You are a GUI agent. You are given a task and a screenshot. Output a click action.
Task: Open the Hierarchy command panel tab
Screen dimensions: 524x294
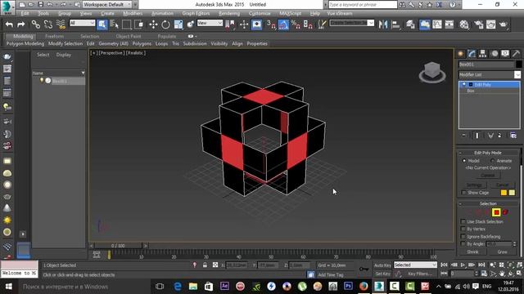pyautogui.click(x=482, y=53)
